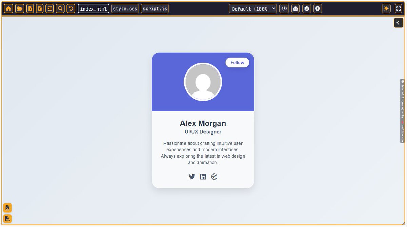Click the Twitter bird icon
Image resolution: width=407 pixels, height=227 pixels.
(192, 177)
